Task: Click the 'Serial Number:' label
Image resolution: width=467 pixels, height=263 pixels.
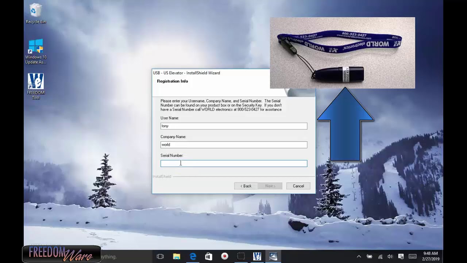Action: pyautogui.click(x=172, y=155)
